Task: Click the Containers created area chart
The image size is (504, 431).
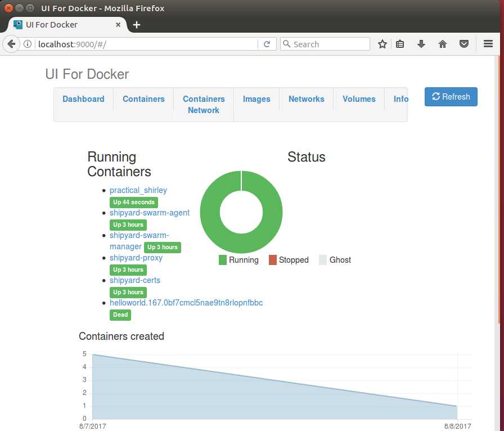Action: click(275, 387)
